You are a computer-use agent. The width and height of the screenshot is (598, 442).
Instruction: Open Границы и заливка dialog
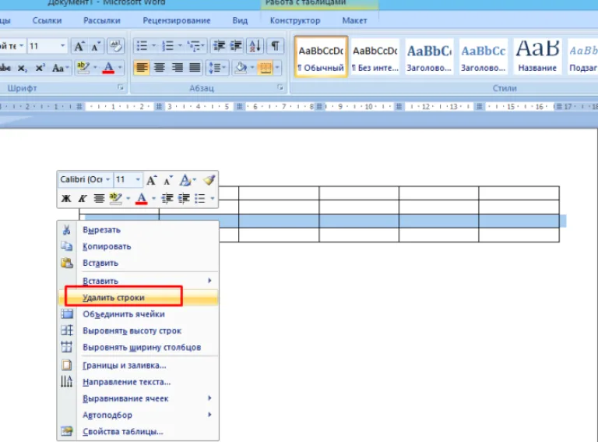(x=138, y=366)
